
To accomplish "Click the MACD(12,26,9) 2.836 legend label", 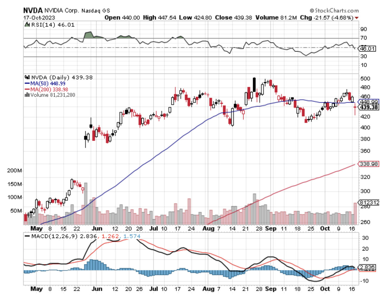I will pyautogui.click(x=64, y=236).
